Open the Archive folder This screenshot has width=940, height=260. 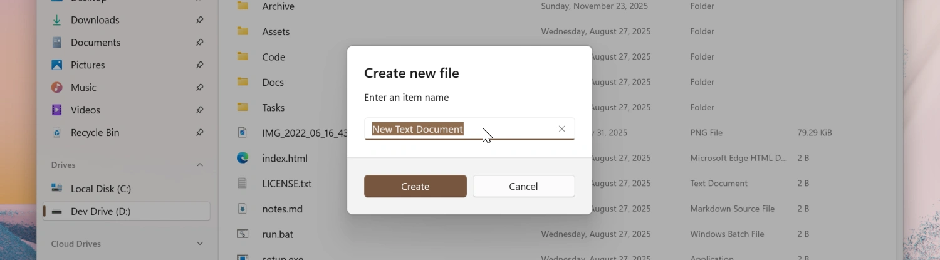[278, 6]
